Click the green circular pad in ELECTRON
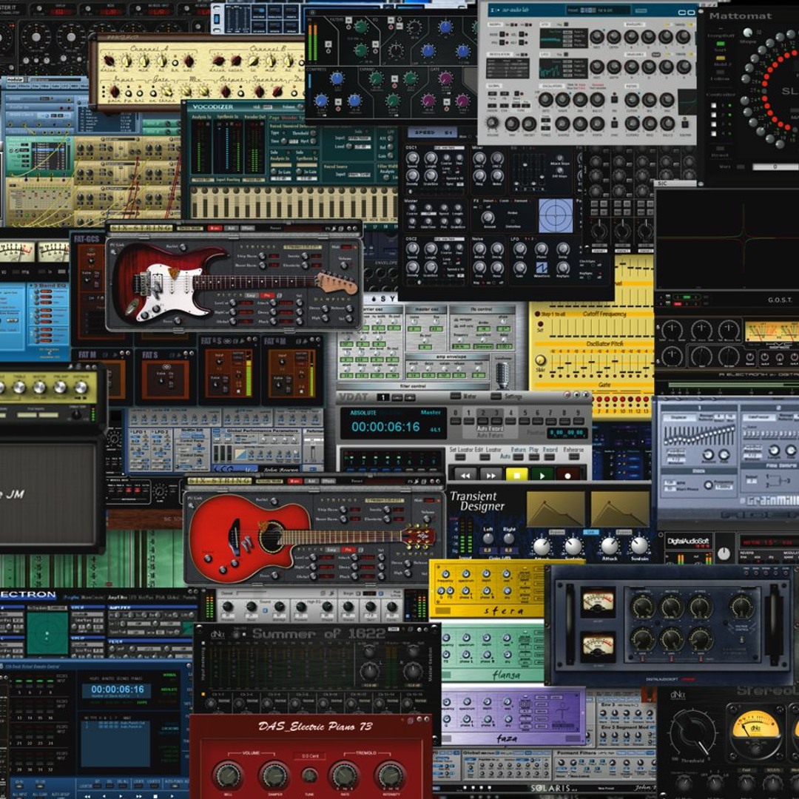This screenshot has height=799, width=799. tap(47, 633)
